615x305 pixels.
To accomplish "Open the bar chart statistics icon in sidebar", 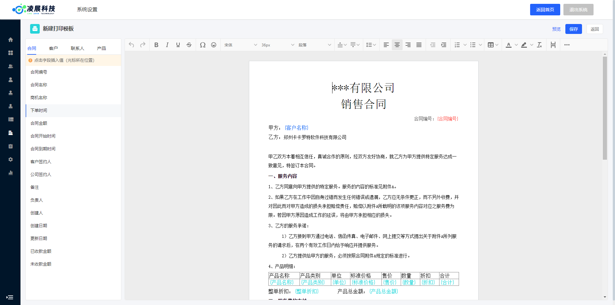I will 11,173.
